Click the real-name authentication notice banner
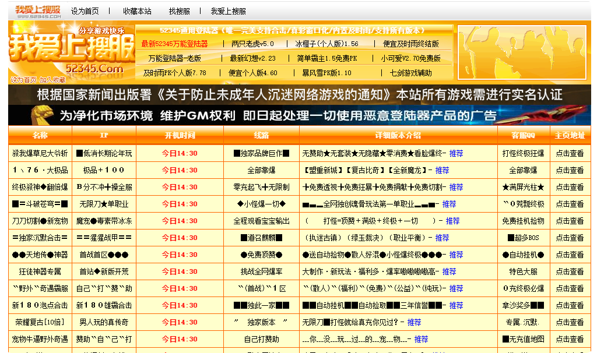597x353 pixels. click(299, 94)
